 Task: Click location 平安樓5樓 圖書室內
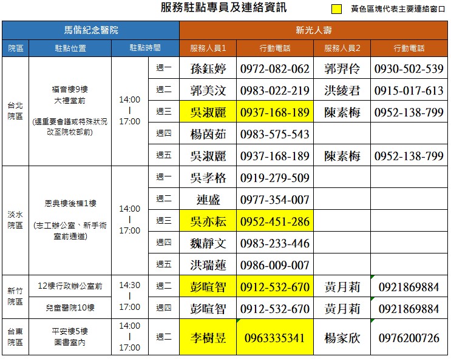point(70,337)
